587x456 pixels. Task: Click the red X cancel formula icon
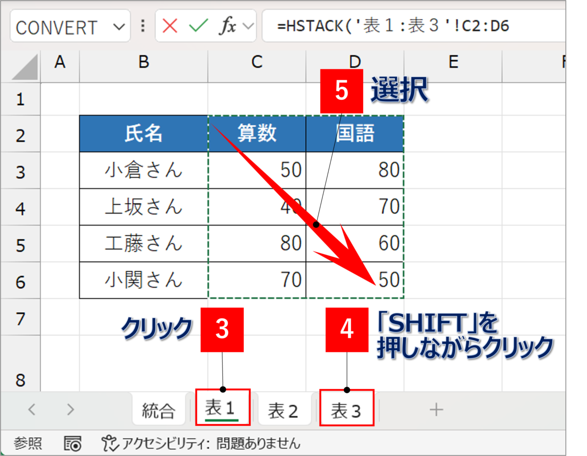[169, 26]
